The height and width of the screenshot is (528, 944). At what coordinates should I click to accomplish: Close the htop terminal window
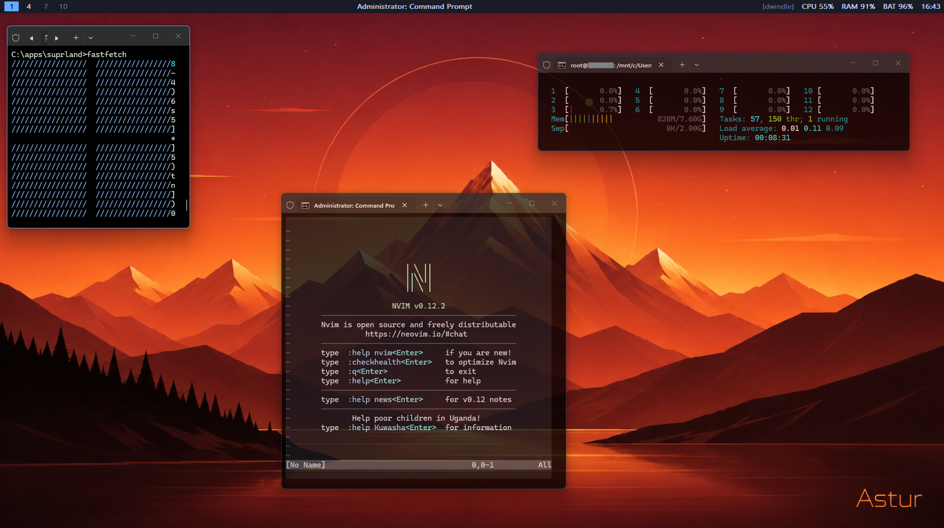(x=898, y=63)
